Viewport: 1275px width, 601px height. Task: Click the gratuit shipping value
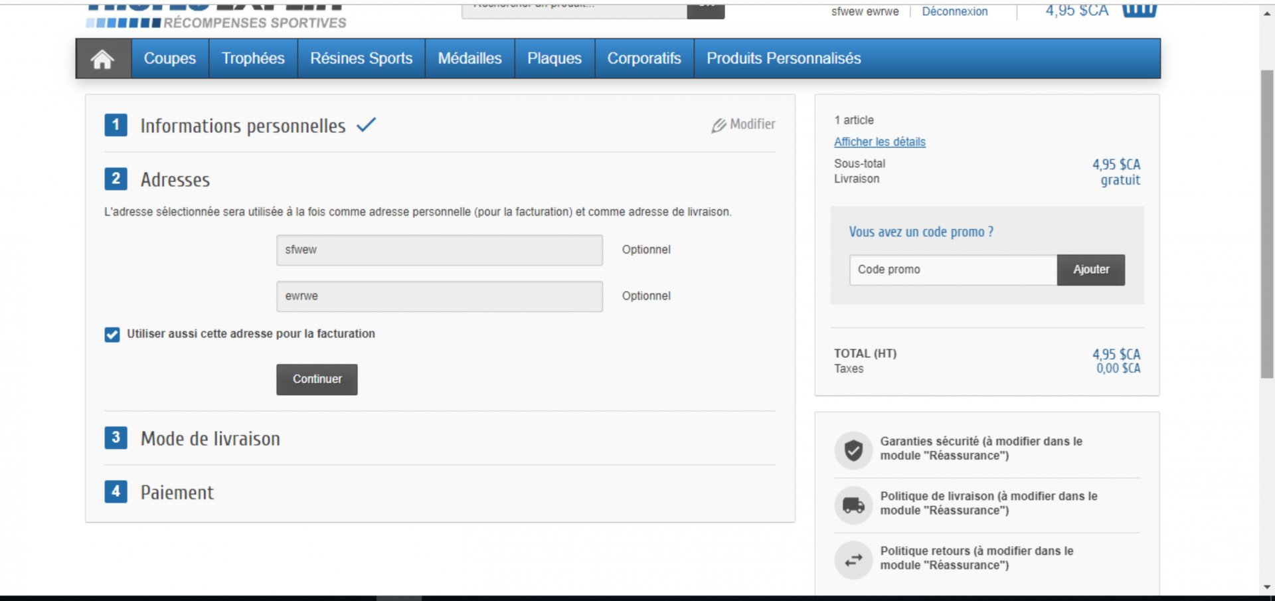[1120, 180]
